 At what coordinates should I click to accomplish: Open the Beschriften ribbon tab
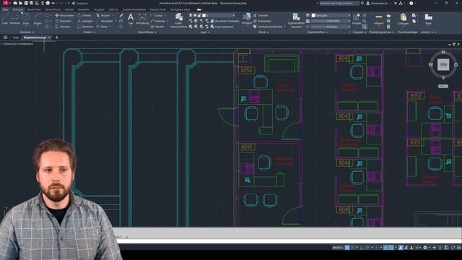(x=34, y=9)
